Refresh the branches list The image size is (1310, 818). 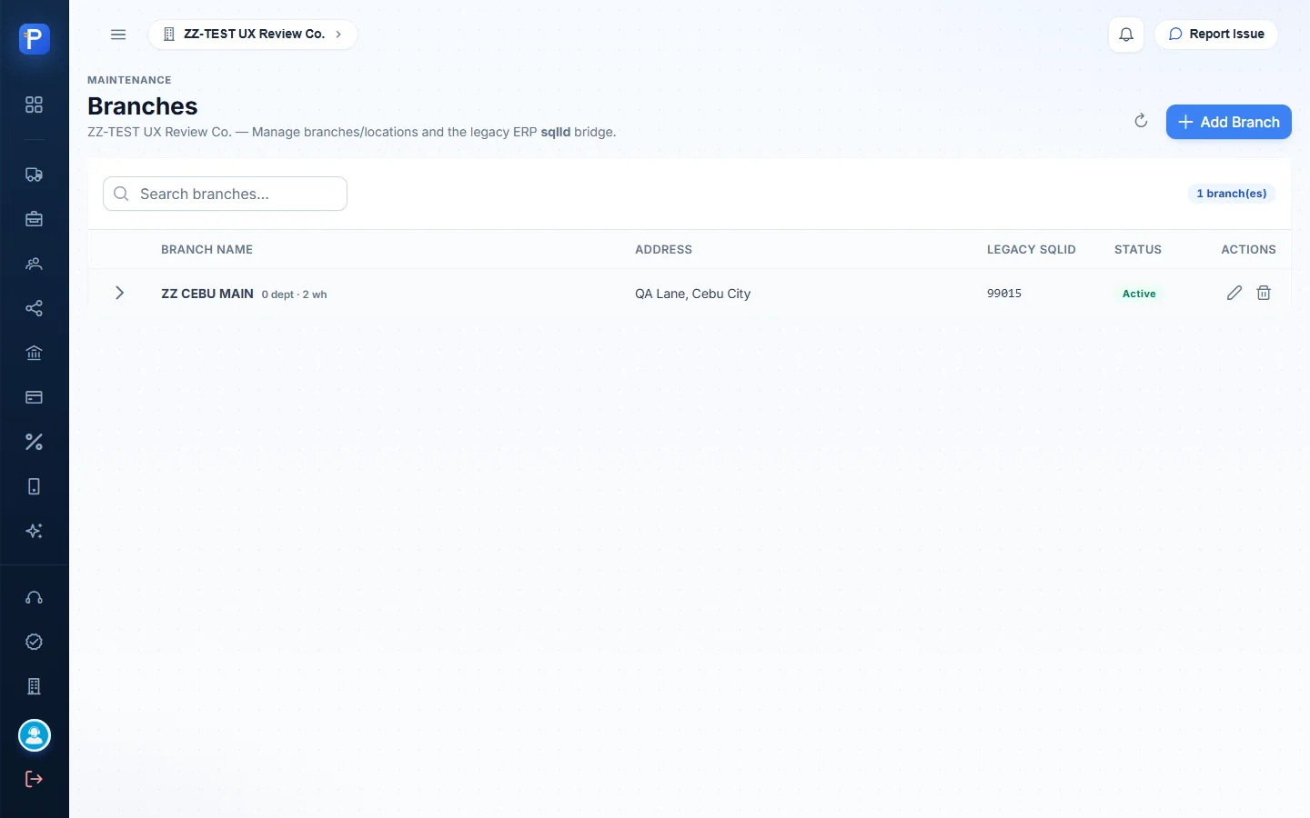pos(1141,121)
